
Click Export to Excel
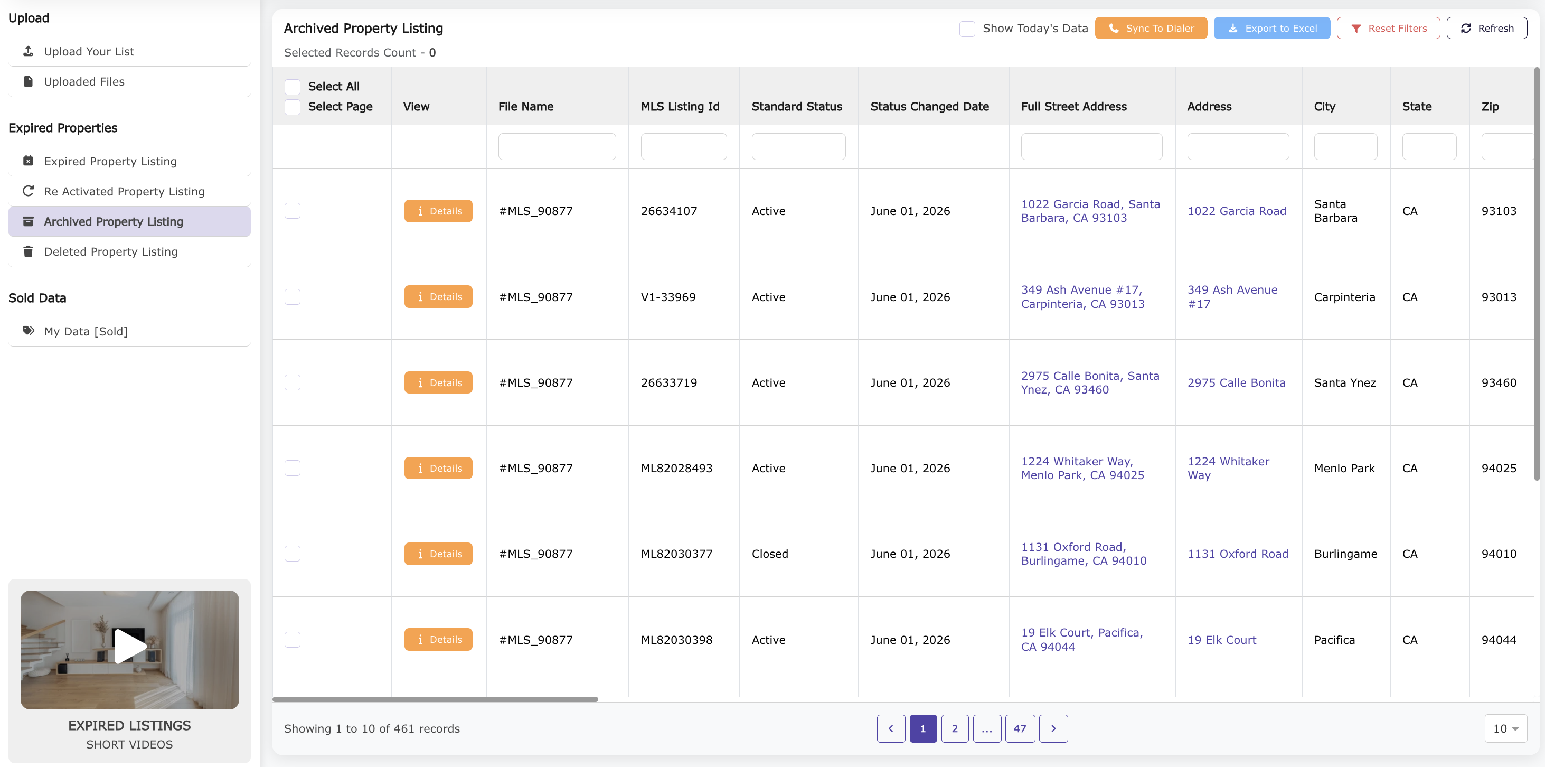[x=1271, y=28]
